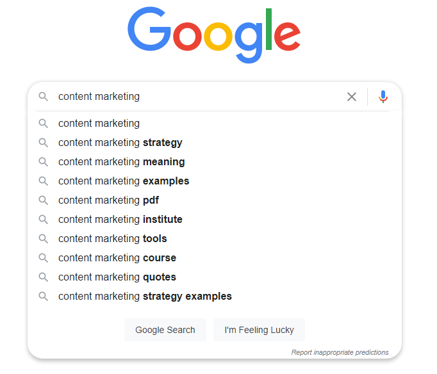437x374 pixels.
Task: Clear the search box with the X icon
Action: 352,97
